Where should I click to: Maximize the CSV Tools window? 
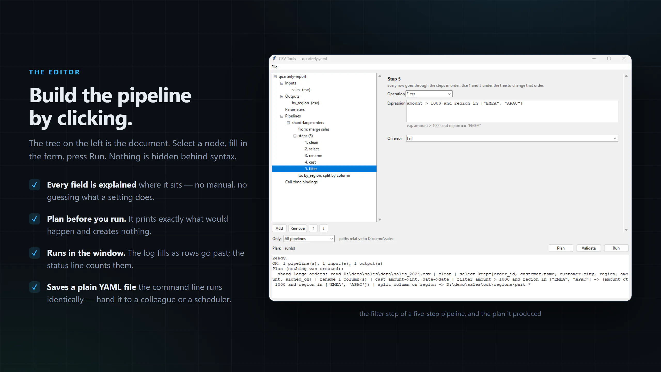609,59
